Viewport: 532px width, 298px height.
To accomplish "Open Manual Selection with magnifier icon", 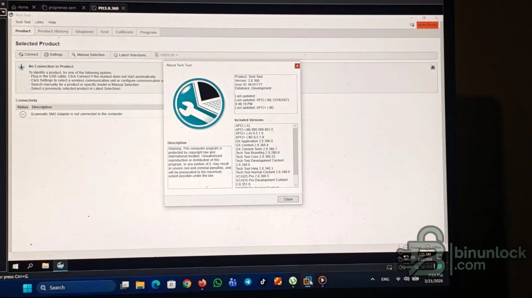I will pyautogui.click(x=88, y=55).
